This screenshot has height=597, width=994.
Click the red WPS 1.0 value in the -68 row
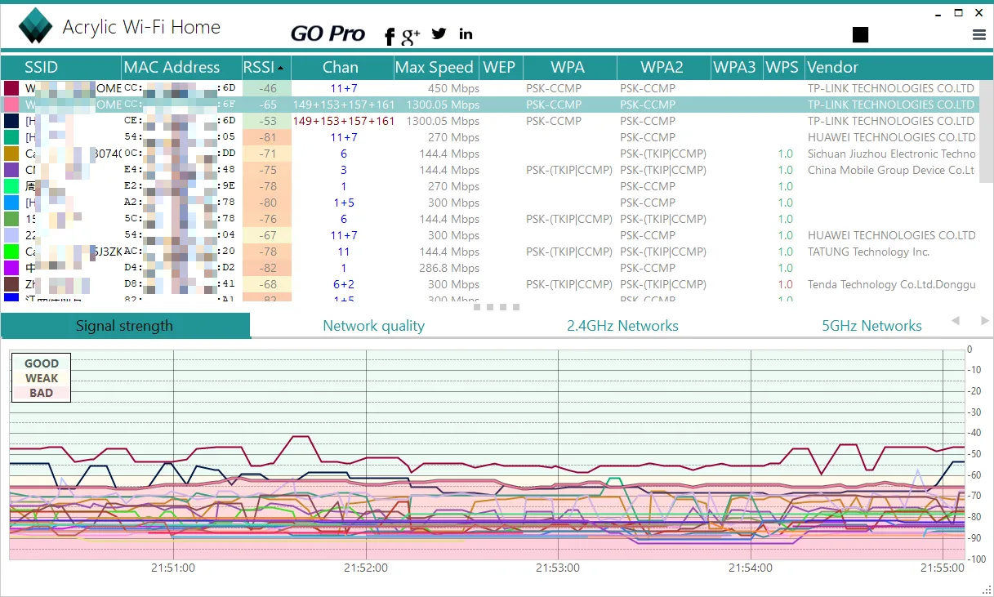(x=785, y=284)
